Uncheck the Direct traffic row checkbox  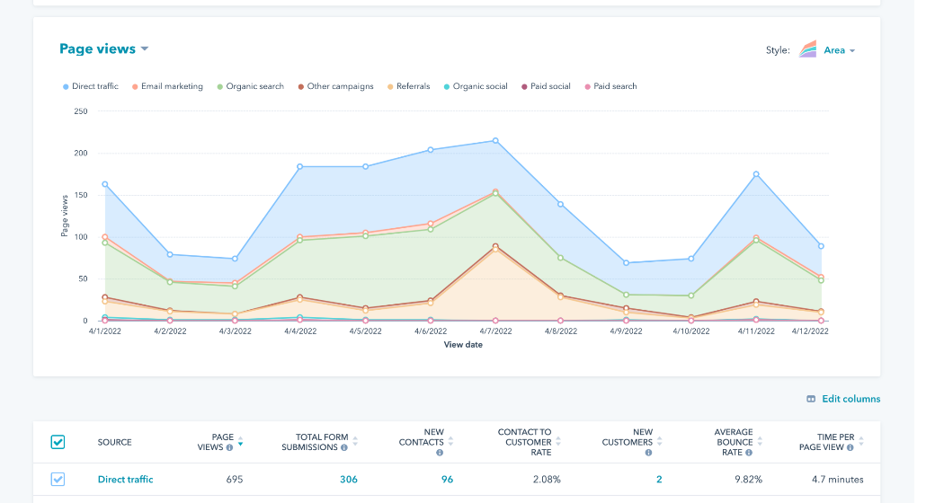click(58, 480)
